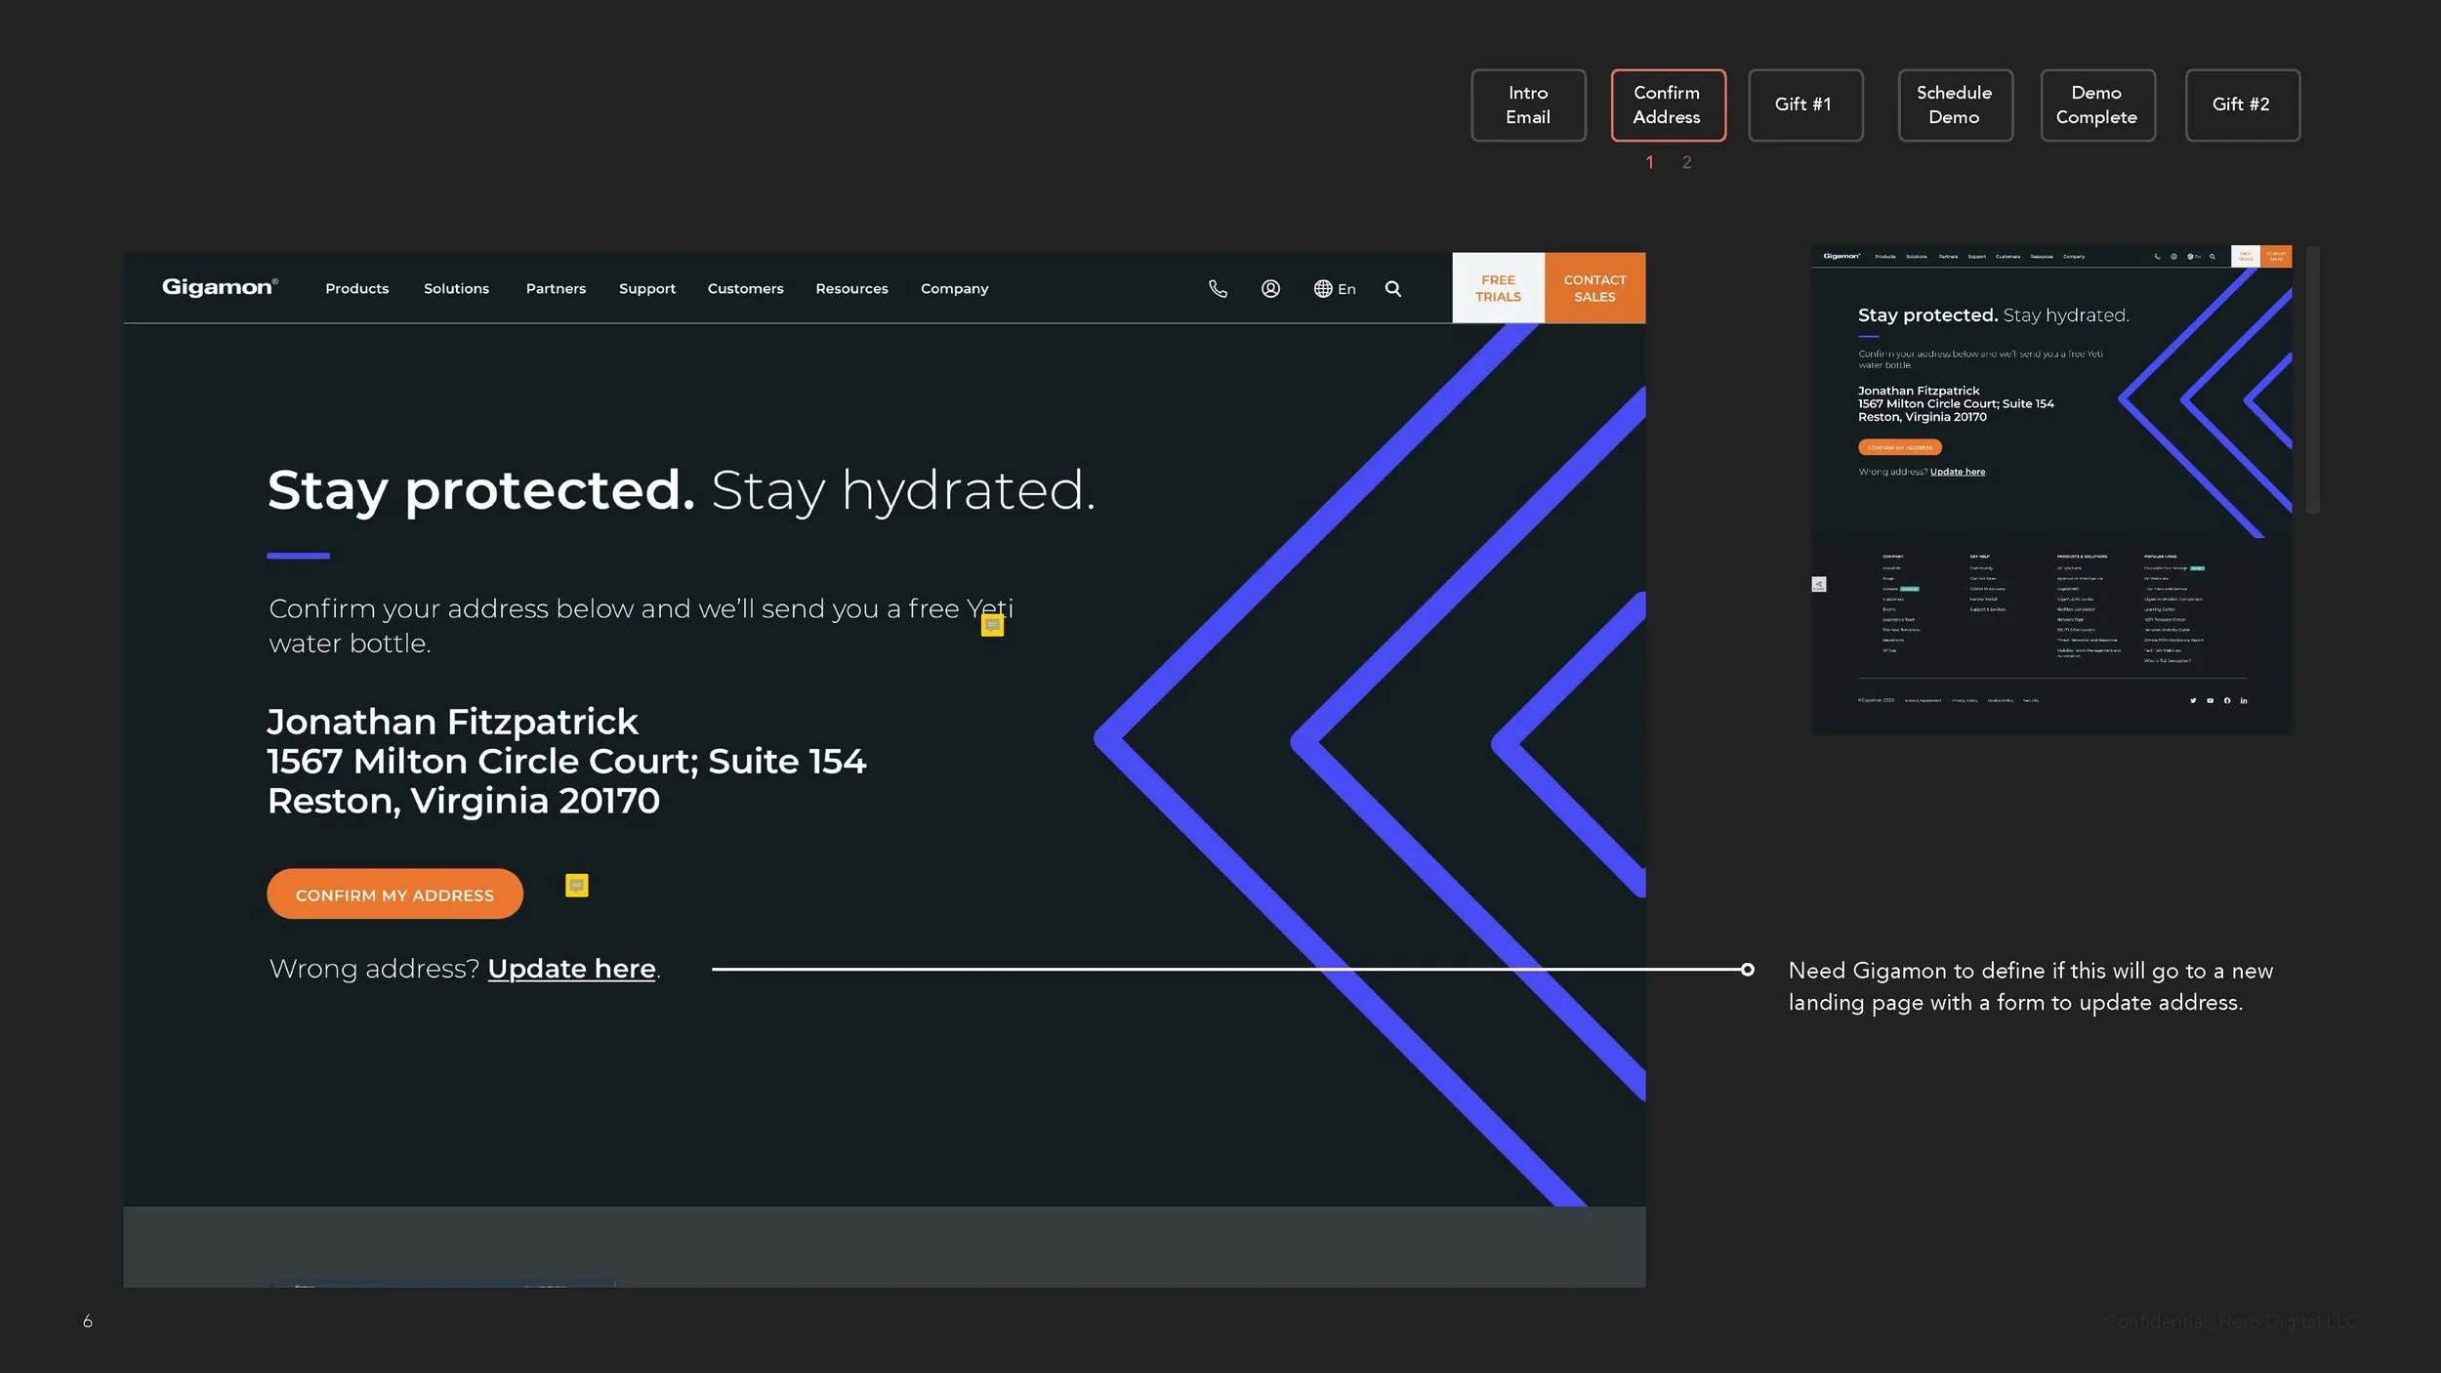Image resolution: width=2441 pixels, height=1373 pixels.
Task: Click the Contact Sales button
Action: pos(1595,288)
